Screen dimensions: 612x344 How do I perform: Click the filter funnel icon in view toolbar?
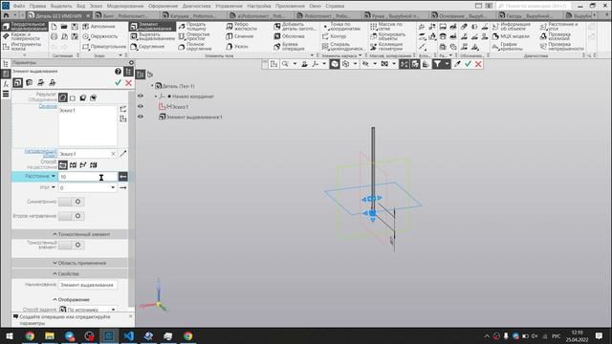click(437, 64)
